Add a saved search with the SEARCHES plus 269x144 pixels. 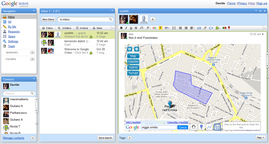[32, 52]
